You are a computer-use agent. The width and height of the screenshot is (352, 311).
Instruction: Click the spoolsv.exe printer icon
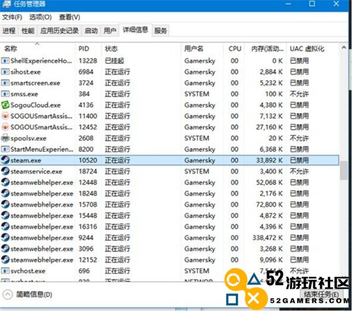(x=5, y=138)
